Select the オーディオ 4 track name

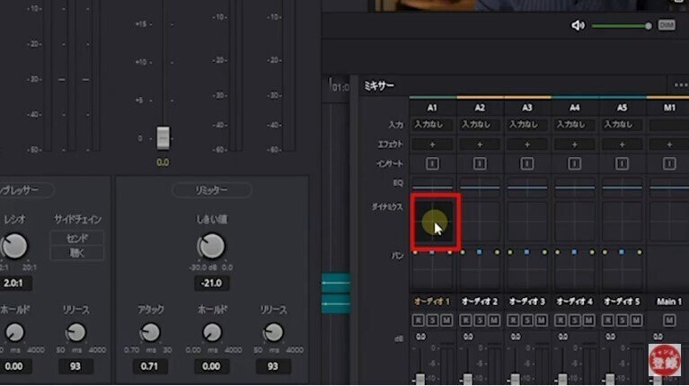point(575,302)
